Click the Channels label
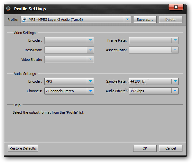Screen dimensions: 193x163 coord(34,91)
